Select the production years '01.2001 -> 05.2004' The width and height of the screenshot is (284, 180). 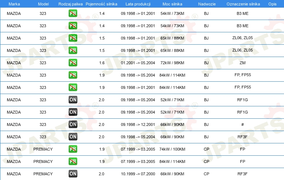tap(138, 63)
